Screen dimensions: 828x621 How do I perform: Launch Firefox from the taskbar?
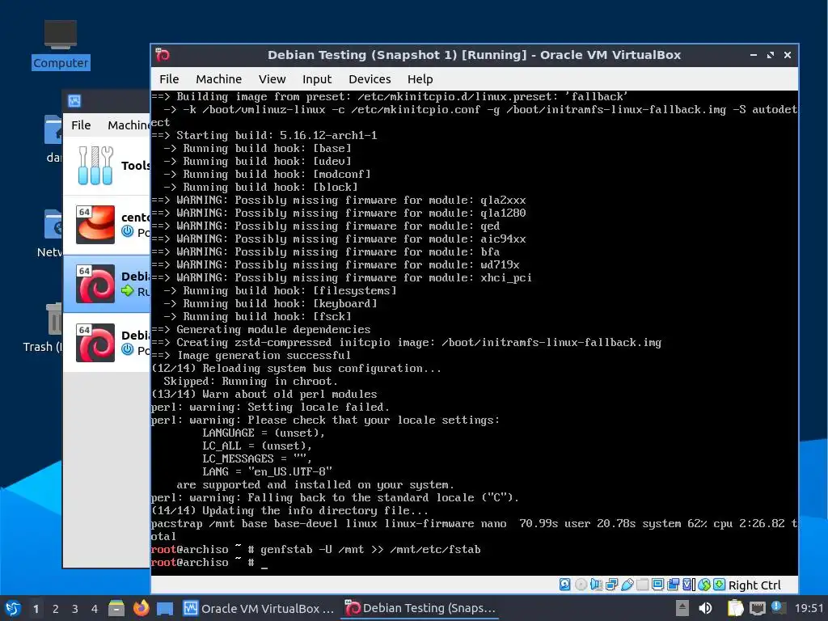coord(141,608)
